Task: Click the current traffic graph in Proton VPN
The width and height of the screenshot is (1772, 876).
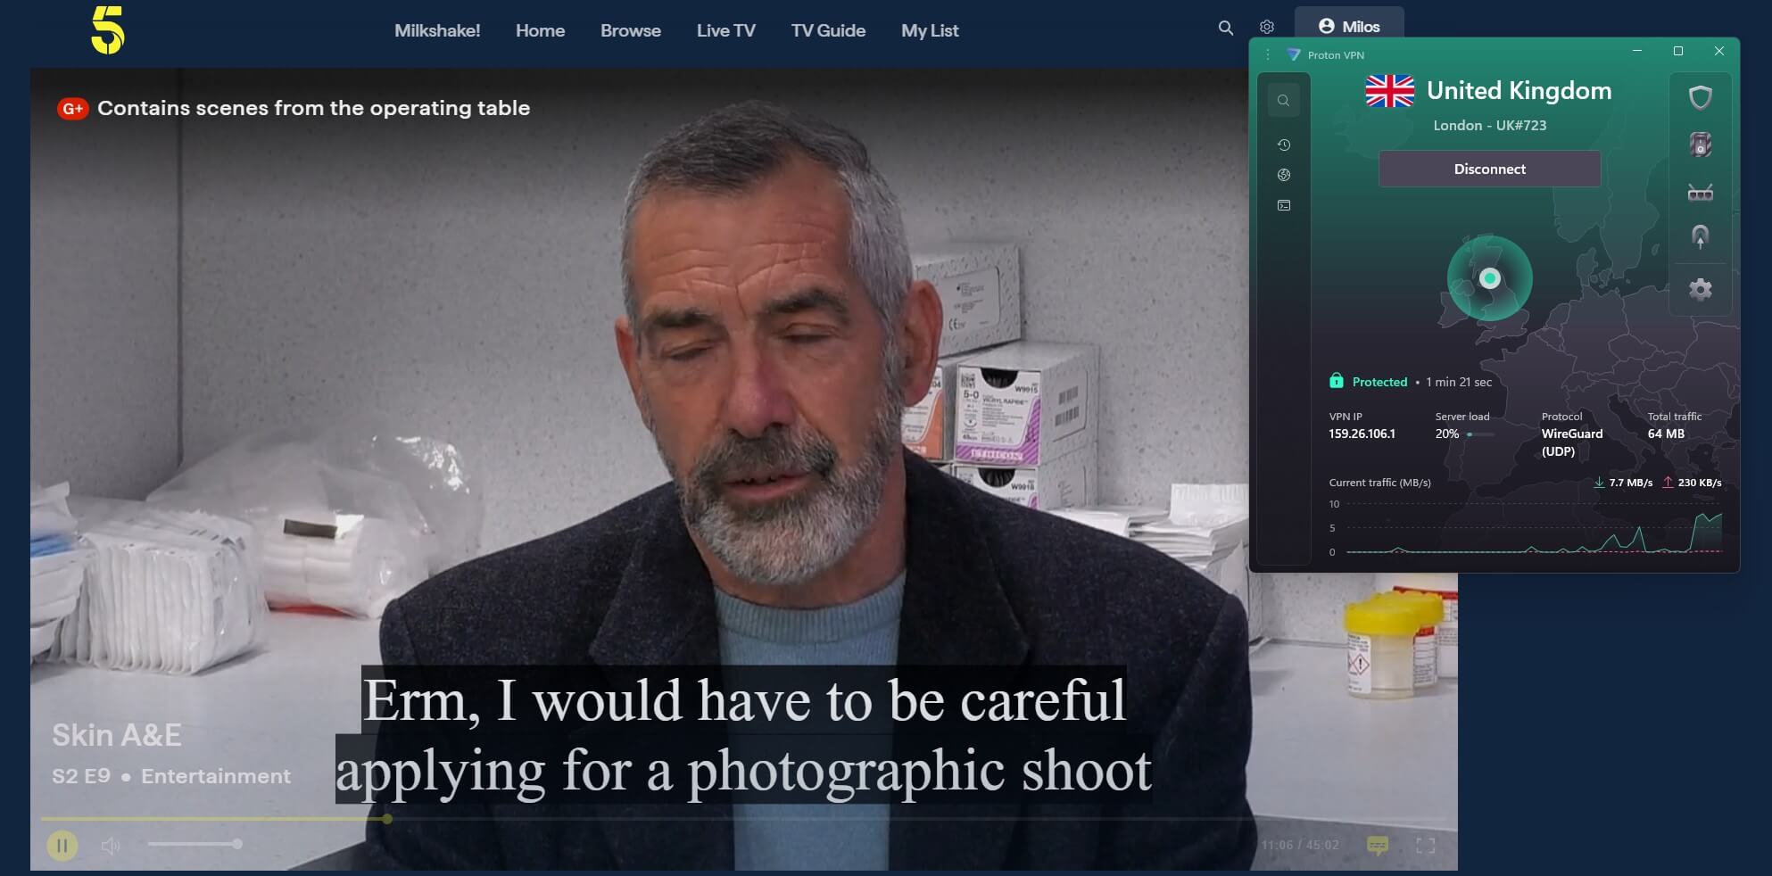Action: [1528, 528]
